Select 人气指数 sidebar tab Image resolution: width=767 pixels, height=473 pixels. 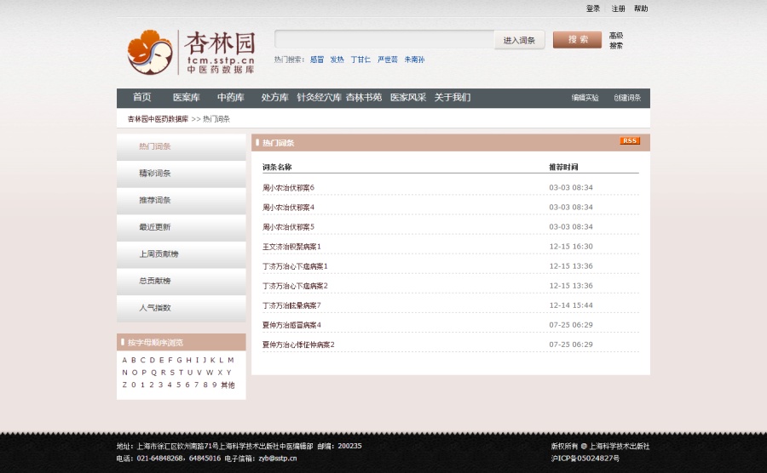pos(181,307)
